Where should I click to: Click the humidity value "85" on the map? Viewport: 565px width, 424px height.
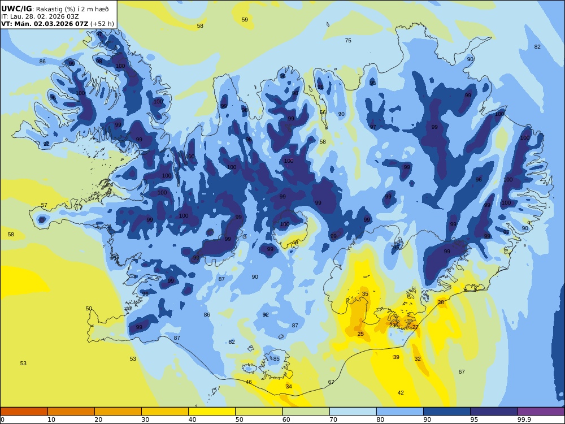pos(276,359)
